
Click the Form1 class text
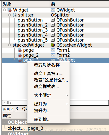[63, 50]
